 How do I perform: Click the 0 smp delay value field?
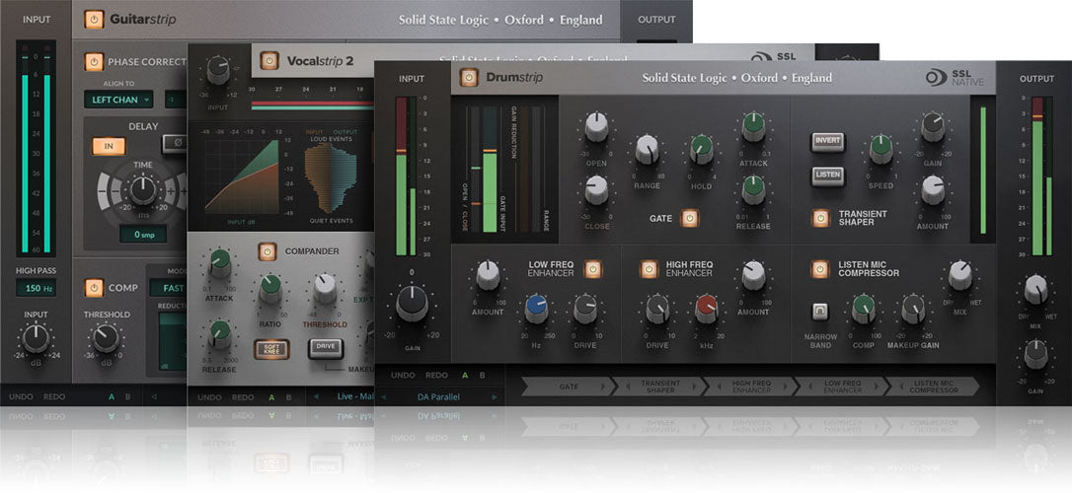[x=143, y=235]
